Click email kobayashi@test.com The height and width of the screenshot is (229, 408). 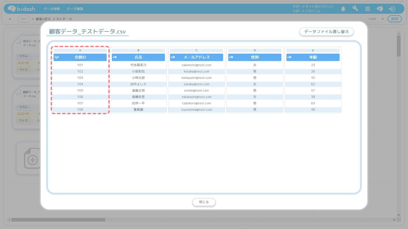197,78
